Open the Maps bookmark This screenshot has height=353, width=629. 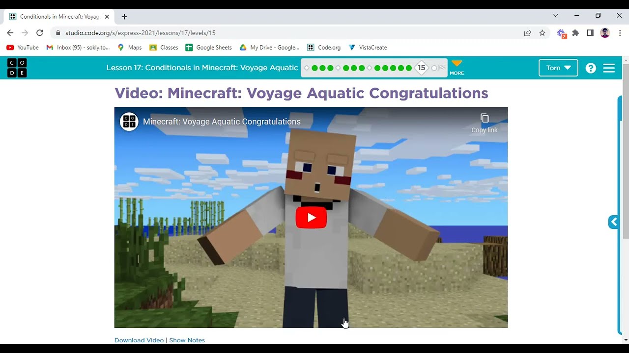[130, 48]
